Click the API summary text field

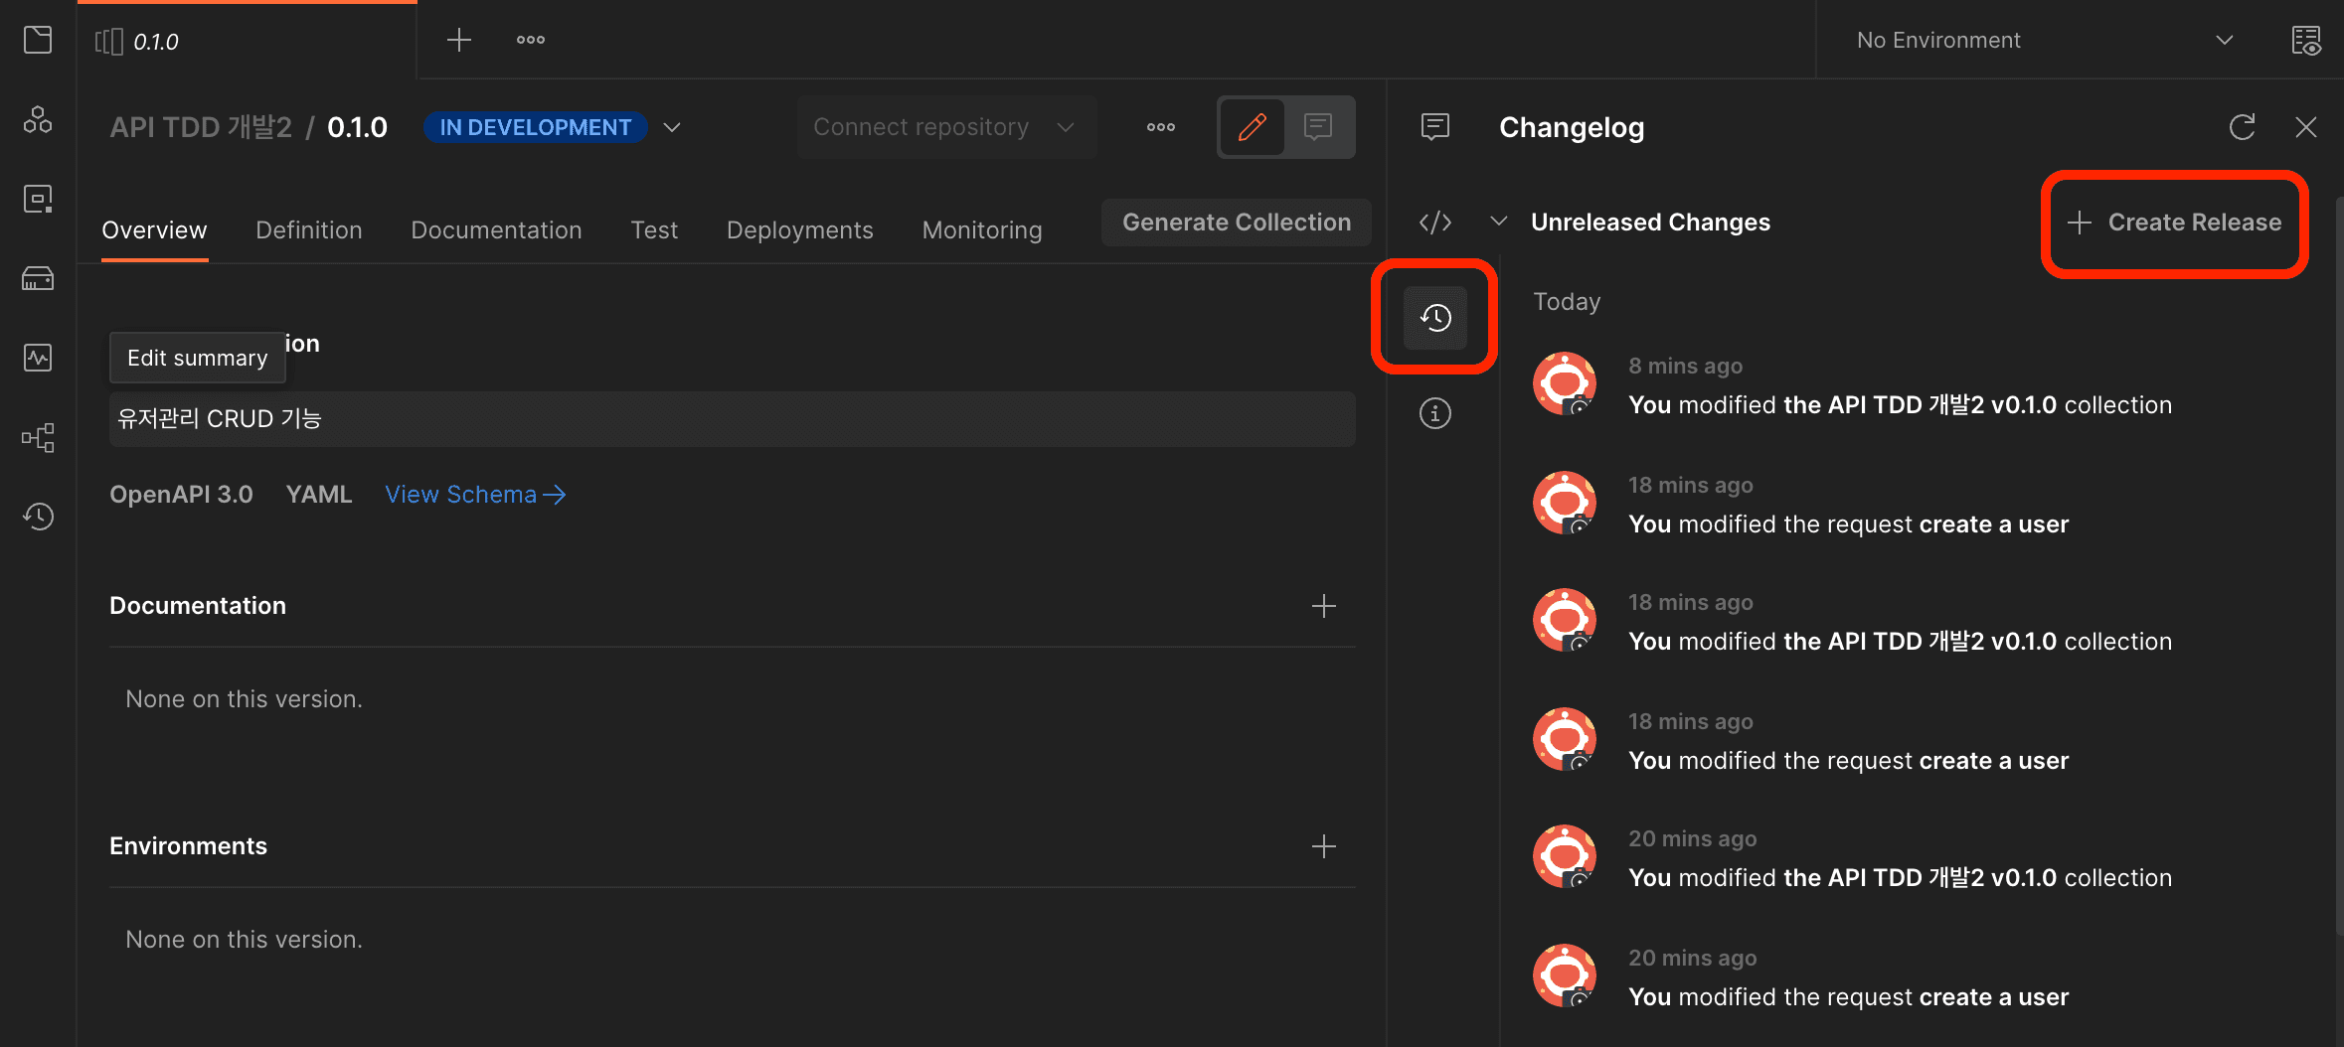(732, 419)
